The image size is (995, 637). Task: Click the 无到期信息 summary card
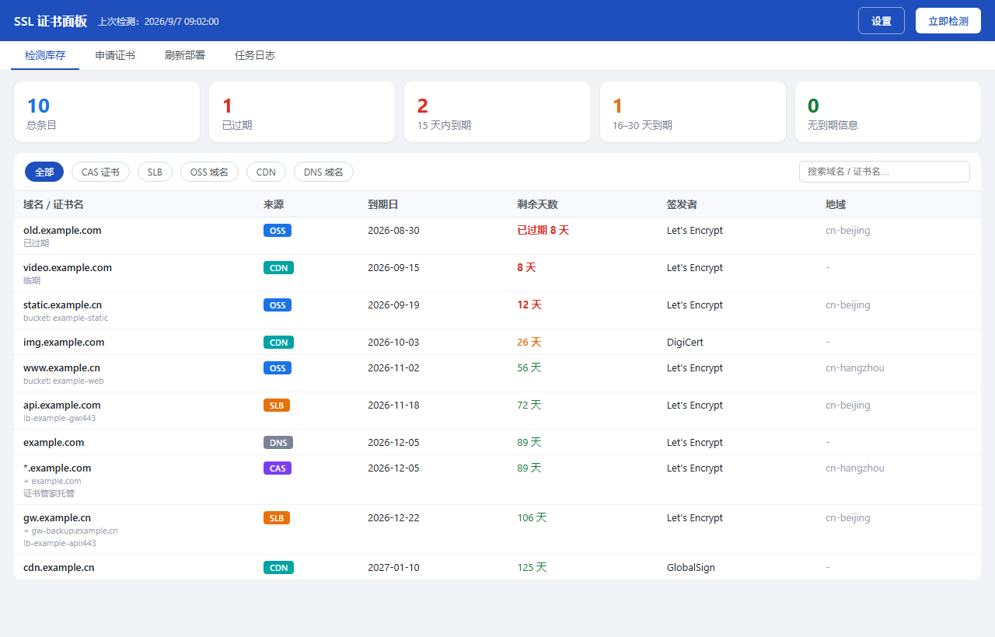tap(888, 112)
